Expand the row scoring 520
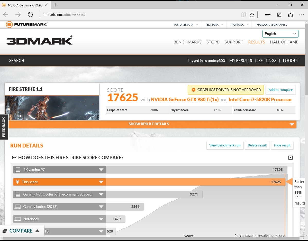 point(101,231)
